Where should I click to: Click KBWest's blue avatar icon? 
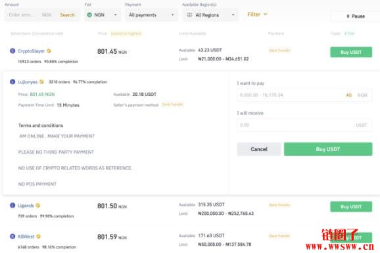[12, 237]
